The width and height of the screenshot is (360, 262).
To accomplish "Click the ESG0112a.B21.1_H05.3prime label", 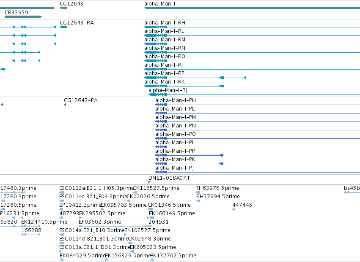I will point(96,188).
